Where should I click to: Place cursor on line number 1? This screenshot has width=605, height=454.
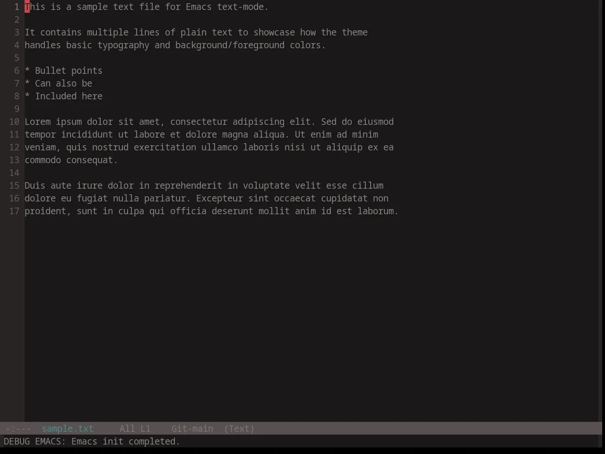click(17, 7)
